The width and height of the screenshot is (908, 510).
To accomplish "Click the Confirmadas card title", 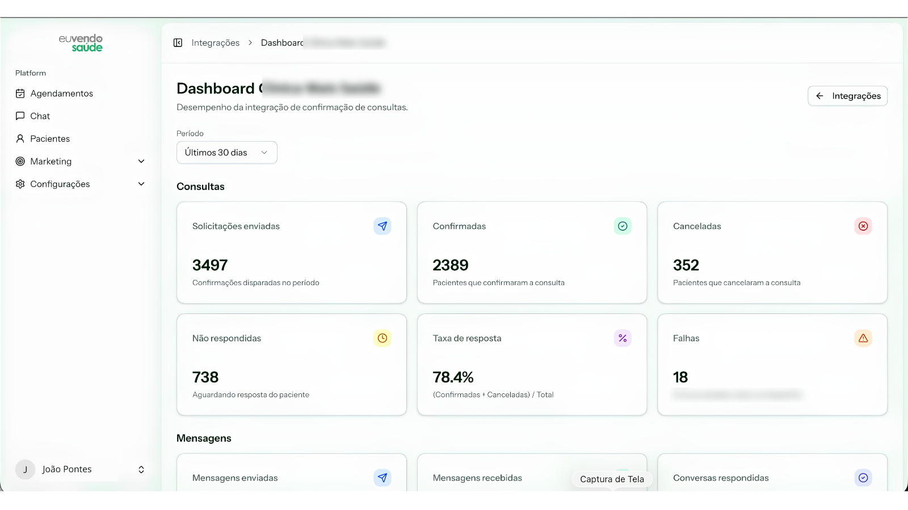I will (459, 226).
